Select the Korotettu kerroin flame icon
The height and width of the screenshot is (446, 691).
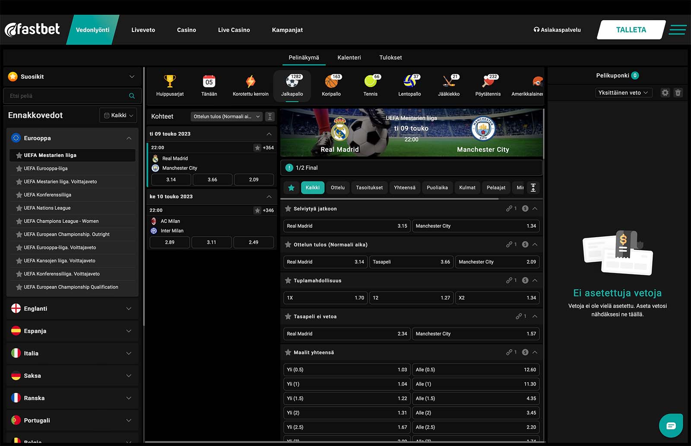[250, 81]
